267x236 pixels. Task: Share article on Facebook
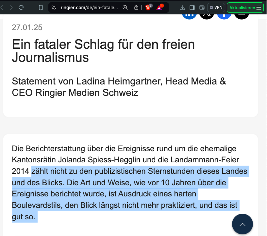[x=224, y=17]
